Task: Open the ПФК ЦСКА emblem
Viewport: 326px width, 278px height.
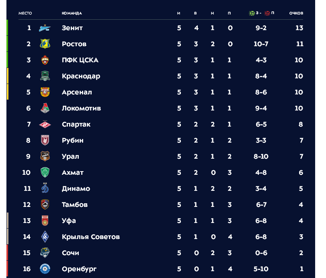Action: [x=45, y=60]
